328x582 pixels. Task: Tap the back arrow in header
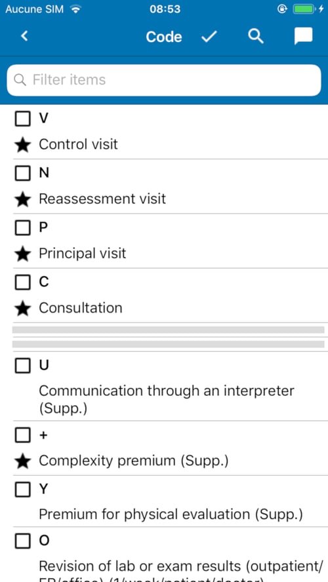24,37
